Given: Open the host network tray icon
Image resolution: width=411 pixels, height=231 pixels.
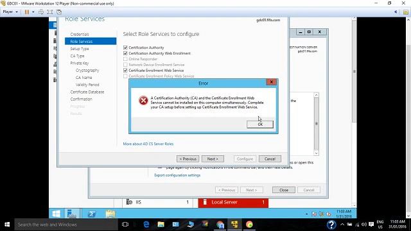Looking at the screenshot, I should (357, 225).
